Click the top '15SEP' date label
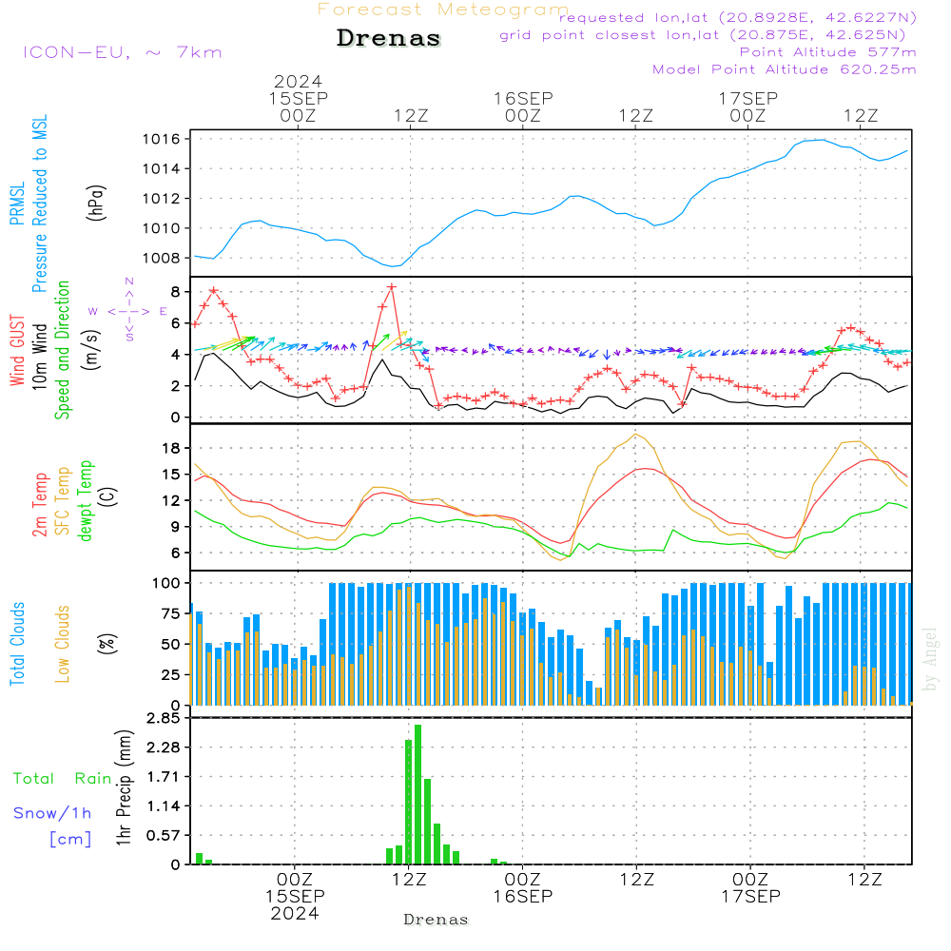The width and height of the screenshot is (951, 951). tap(298, 98)
